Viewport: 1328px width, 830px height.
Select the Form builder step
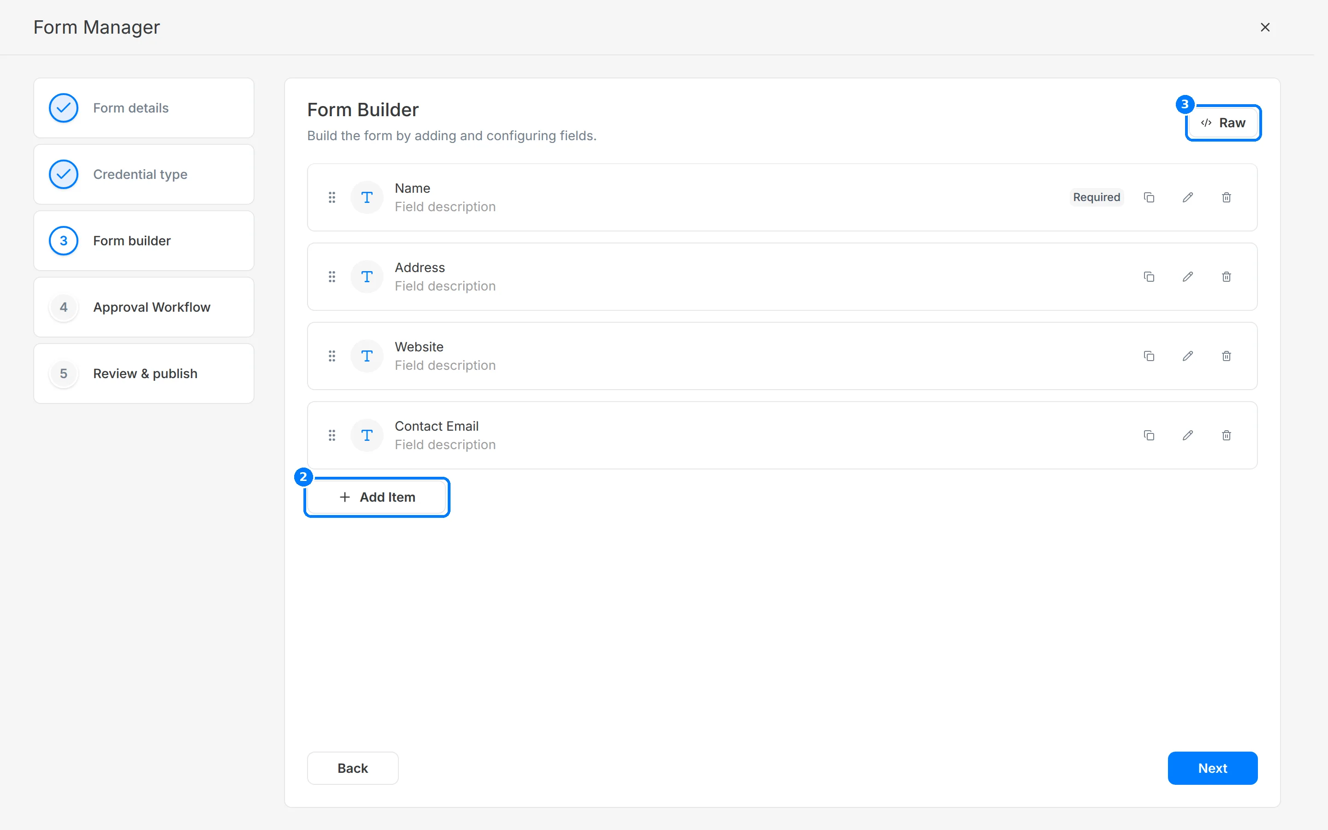(144, 240)
